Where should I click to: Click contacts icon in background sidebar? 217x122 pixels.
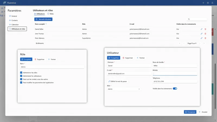click(x=2, y=12)
